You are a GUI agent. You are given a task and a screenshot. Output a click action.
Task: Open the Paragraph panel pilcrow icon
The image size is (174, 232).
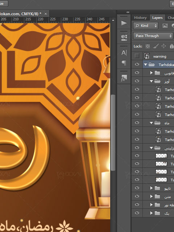(x=124, y=63)
